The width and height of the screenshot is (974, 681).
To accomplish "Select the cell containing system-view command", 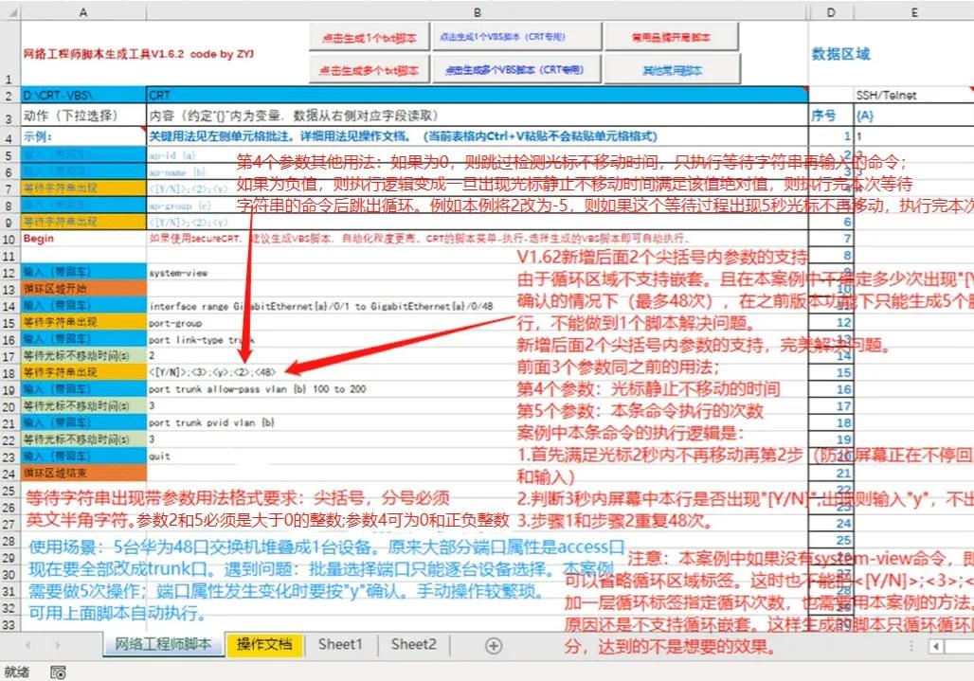I will pyautogui.click(x=237, y=273).
